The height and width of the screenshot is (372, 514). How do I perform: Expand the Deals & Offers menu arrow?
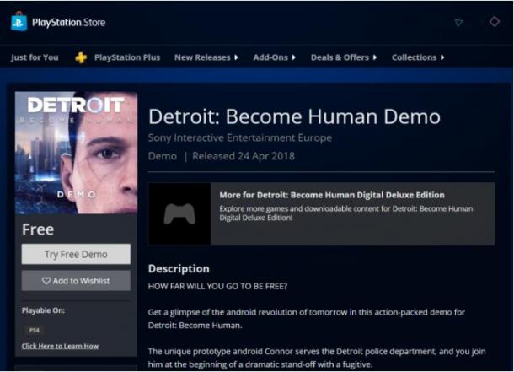[375, 57]
